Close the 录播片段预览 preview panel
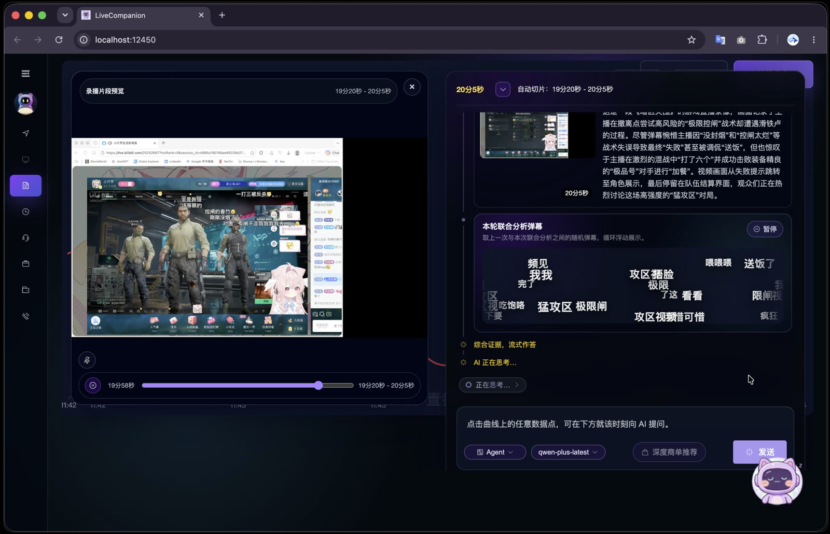Viewport: 830px width, 534px height. coord(412,87)
